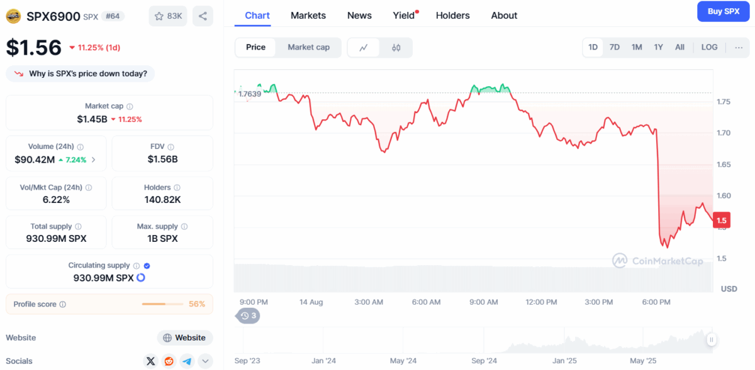Click the 56% profile score value
This screenshot has height=370, width=755.
click(197, 305)
